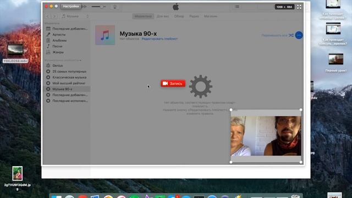Click the red Запись record button
The image size is (352, 198).
[173, 84]
